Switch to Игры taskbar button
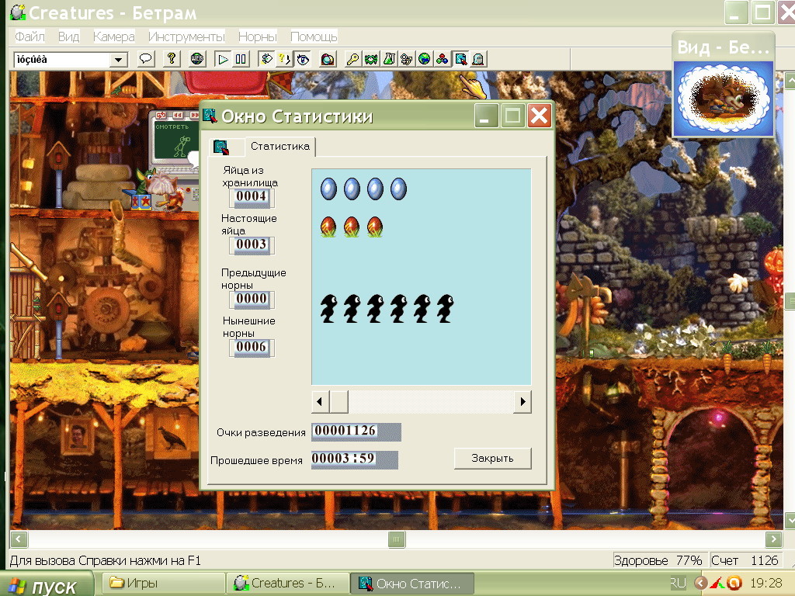Screen dimensions: 795x596 (164, 584)
